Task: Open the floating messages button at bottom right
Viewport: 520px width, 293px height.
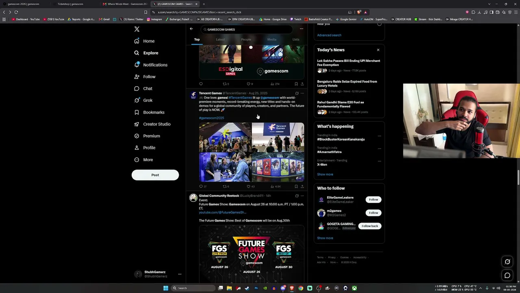Action: point(507,276)
